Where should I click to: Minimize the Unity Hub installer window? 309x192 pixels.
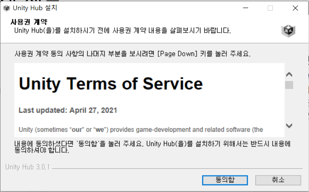click(246, 8)
